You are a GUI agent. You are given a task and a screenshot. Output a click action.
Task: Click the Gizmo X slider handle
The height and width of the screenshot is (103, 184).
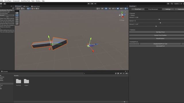point(159,19)
